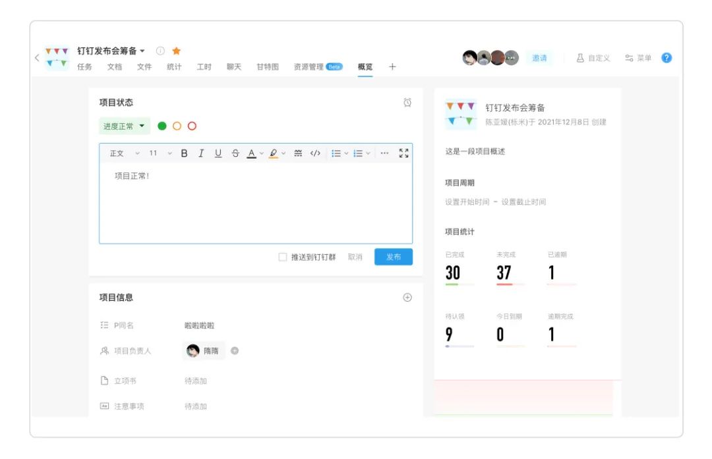Screen dimensions: 712x459
Task: Switch to the 任务 tab
Action: 84,67
